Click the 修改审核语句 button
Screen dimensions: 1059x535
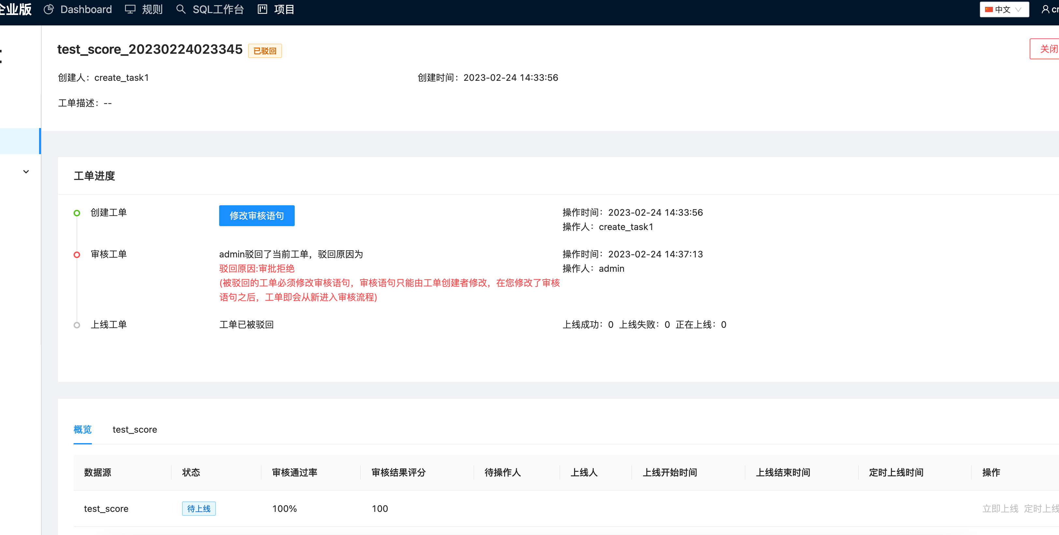(x=257, y=215)
